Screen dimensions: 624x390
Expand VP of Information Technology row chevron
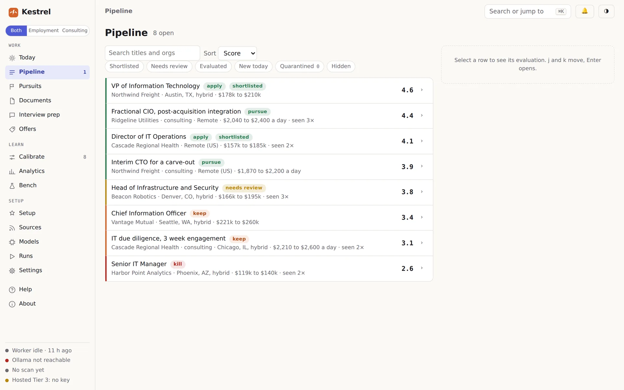pos(422,90)
